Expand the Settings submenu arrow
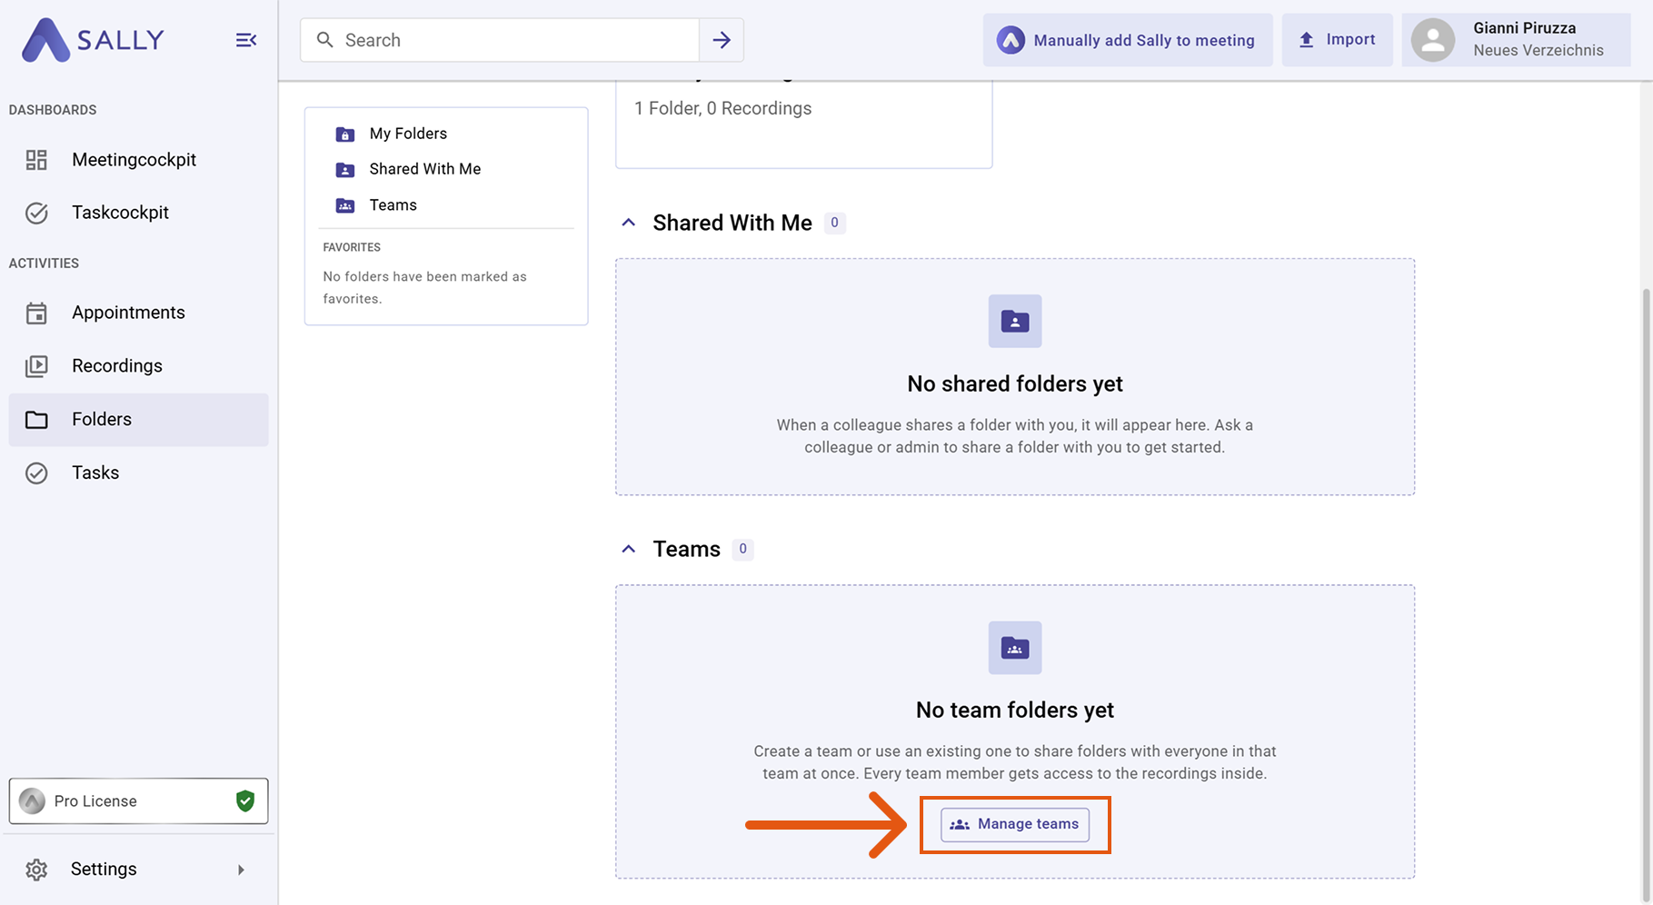The image size is (1653, 905). coord(241,870)
